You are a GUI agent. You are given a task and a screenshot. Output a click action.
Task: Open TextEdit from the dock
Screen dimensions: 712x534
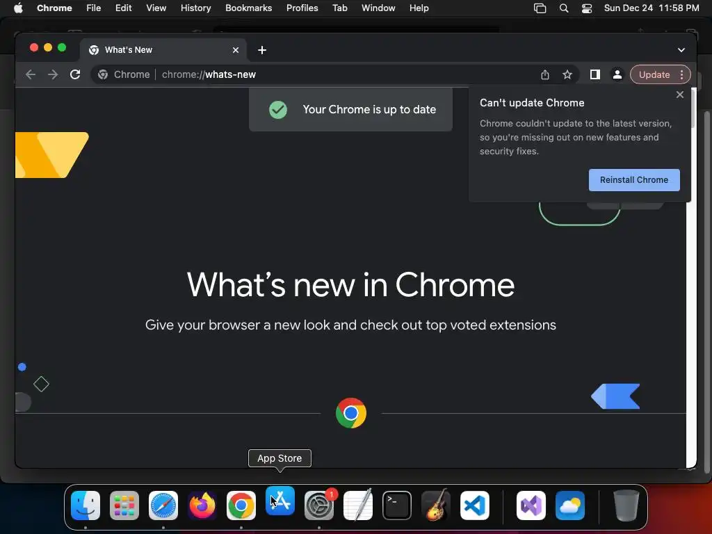358,505
